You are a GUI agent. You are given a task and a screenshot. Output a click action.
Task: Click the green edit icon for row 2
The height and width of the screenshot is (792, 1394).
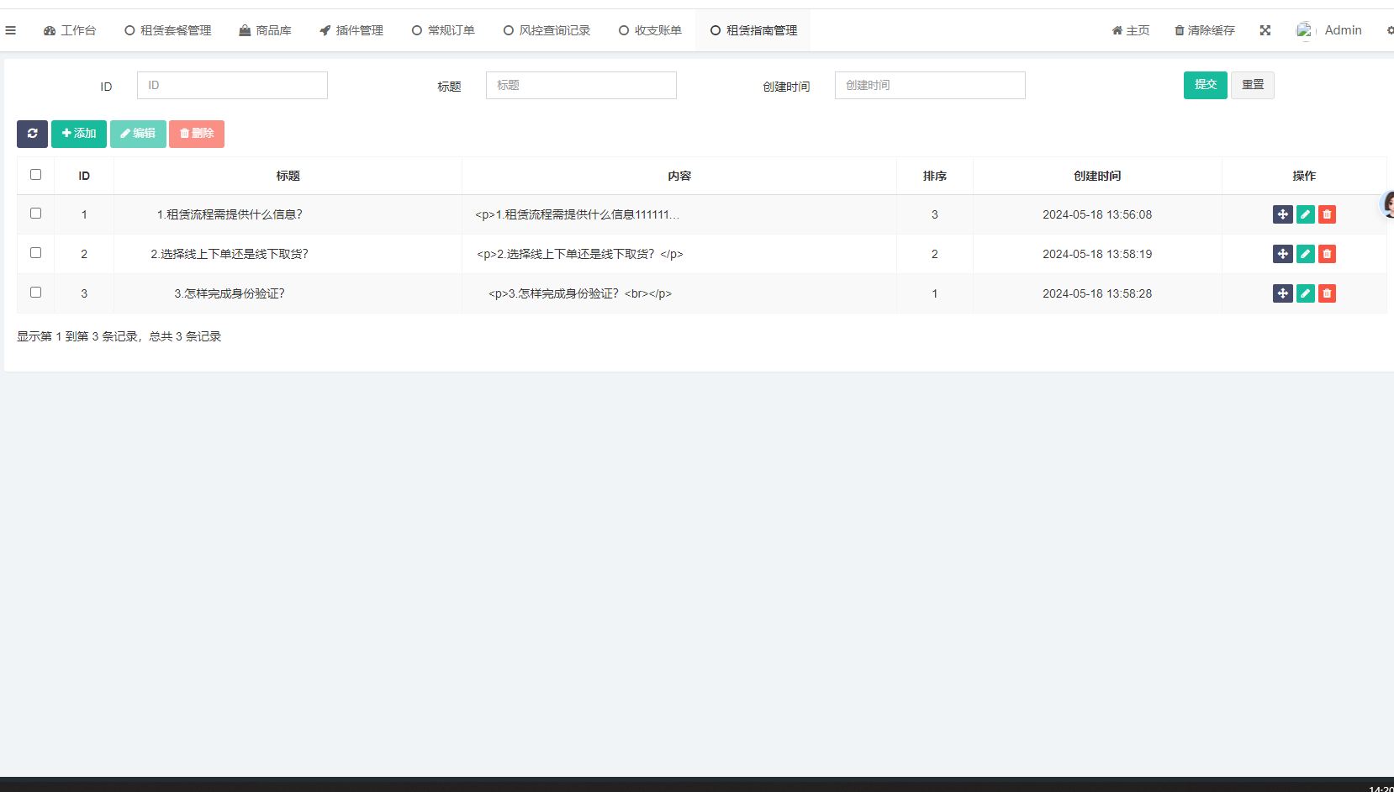pos(1305,254)
